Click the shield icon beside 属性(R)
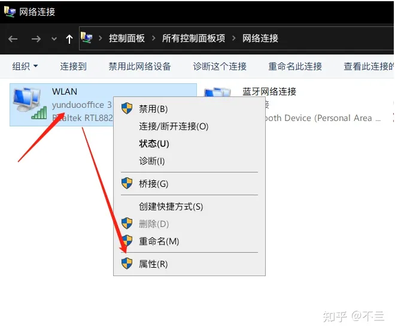Viewport: 395px width, 333px height. point(127,264)
